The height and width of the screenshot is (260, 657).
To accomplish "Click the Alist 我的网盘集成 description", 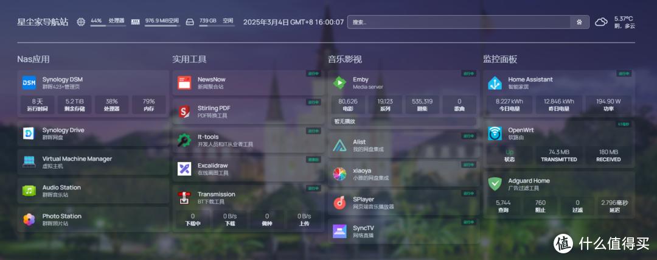I will [368, 149].
